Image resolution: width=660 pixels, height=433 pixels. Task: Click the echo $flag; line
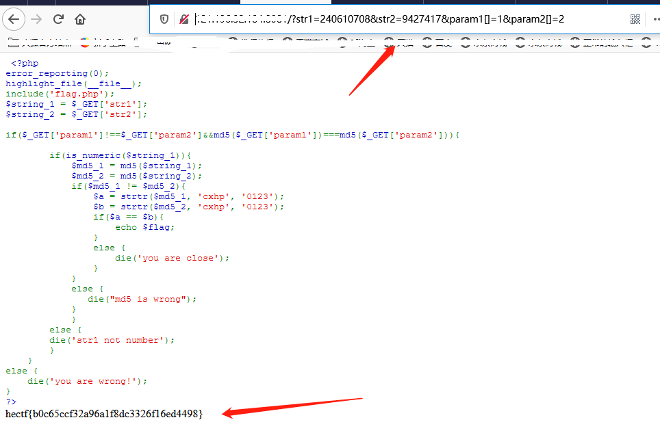tap(144, 227)
